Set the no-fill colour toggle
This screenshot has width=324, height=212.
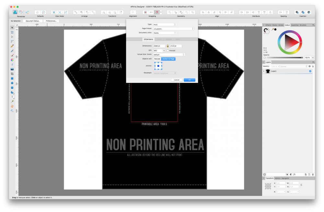pos(265,33)
